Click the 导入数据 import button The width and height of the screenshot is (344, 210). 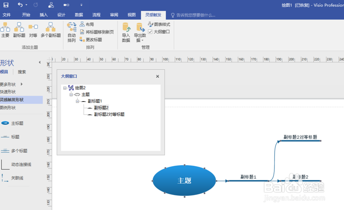[x=126, y=32]
